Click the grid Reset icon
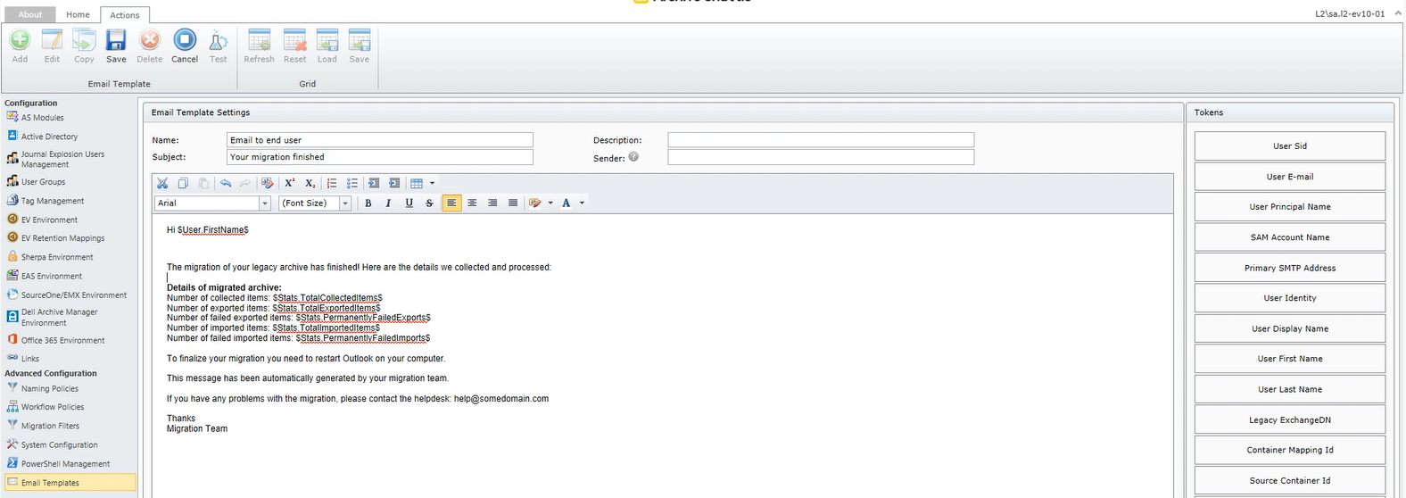The width and height of the screenshot is (1406, 498). pyautogui.click(x=295, y=40)
